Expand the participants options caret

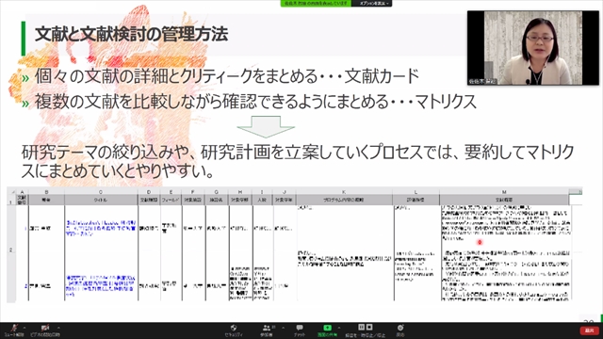283,328
